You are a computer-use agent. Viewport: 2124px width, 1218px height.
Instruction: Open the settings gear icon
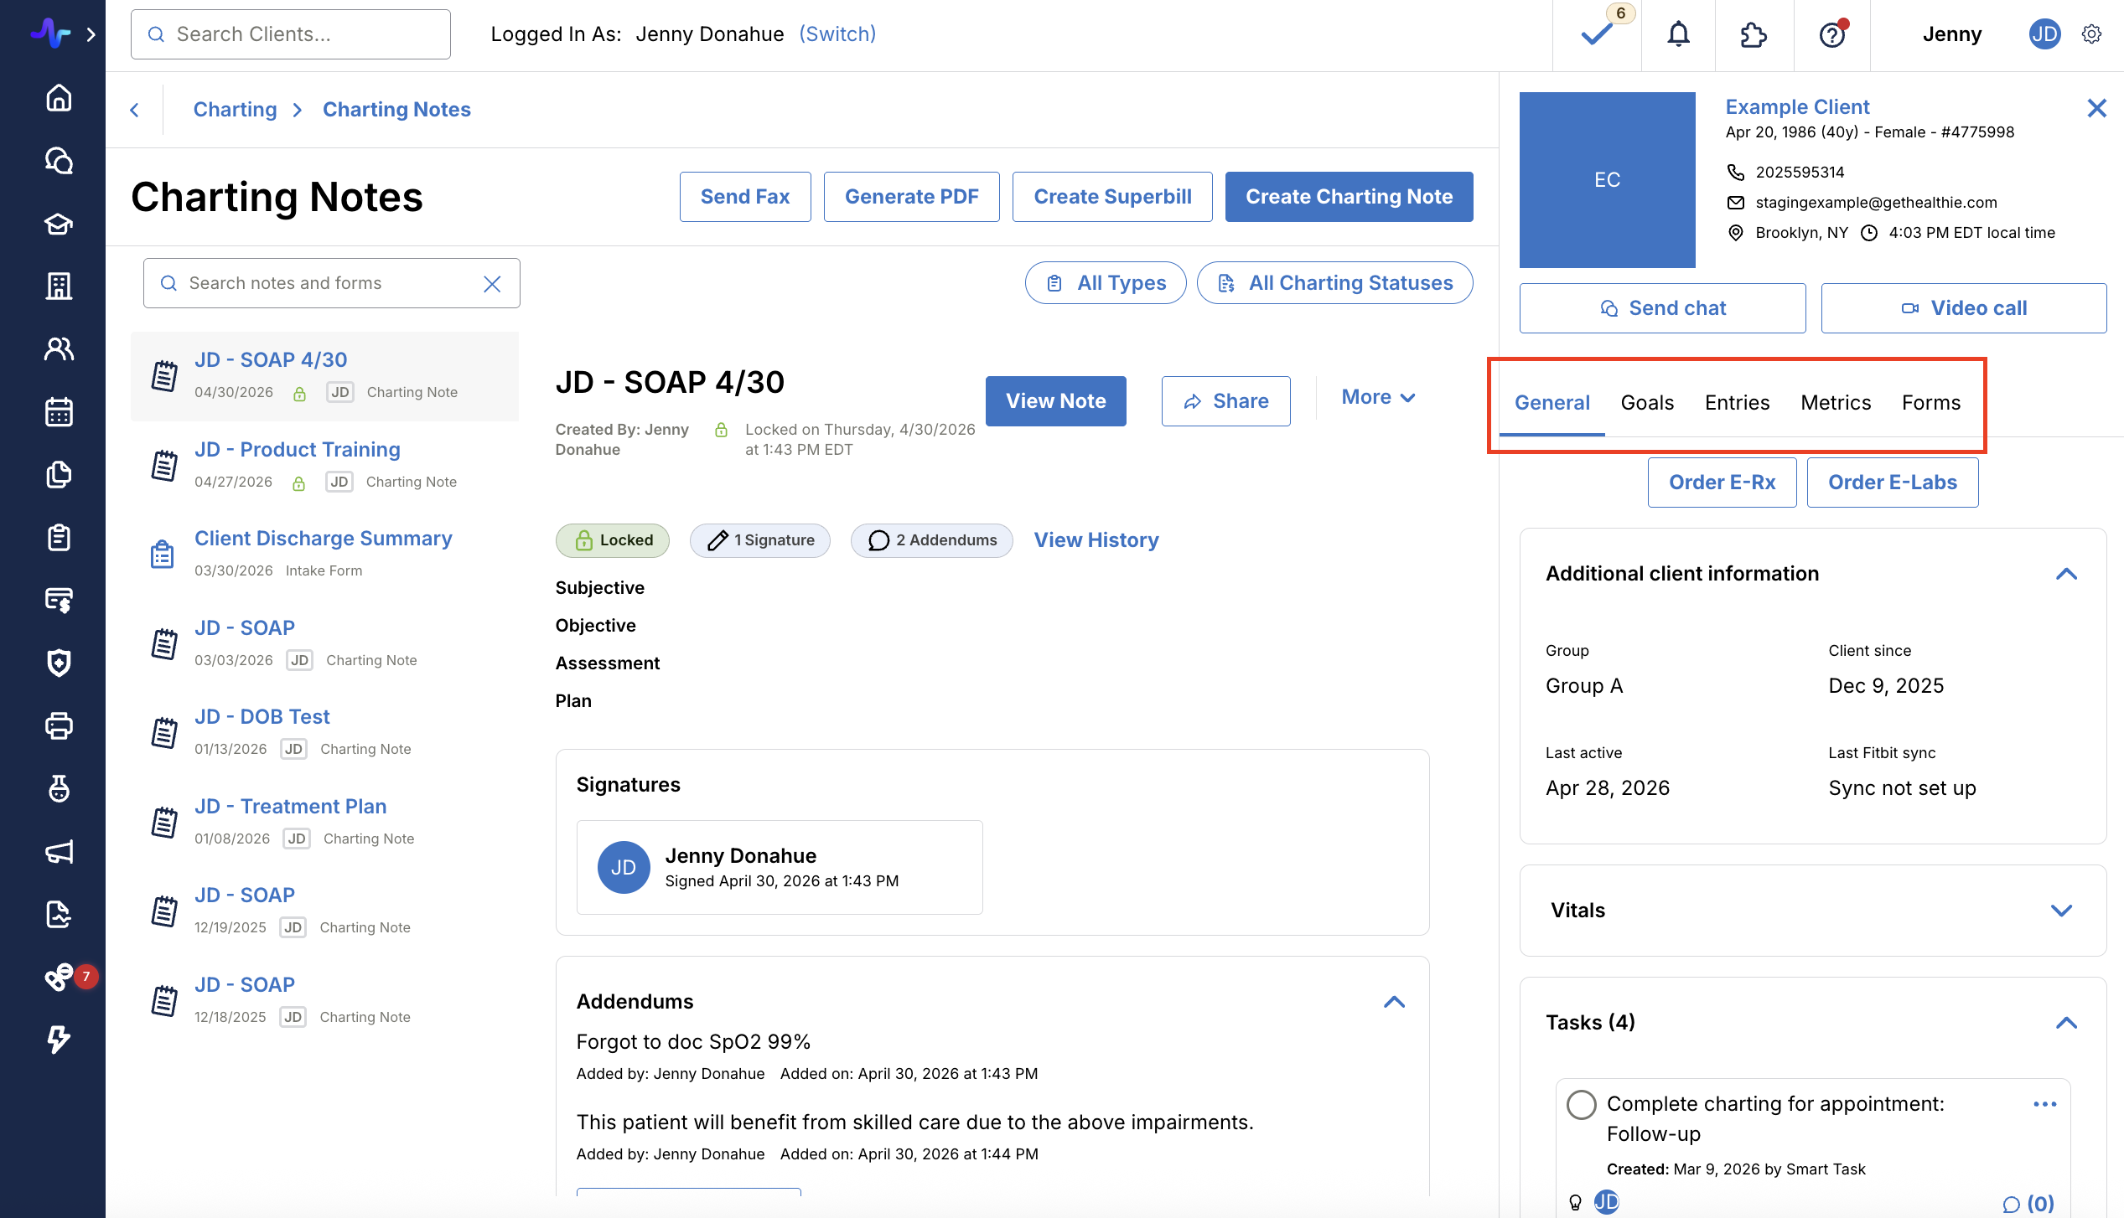point(2092,34)
